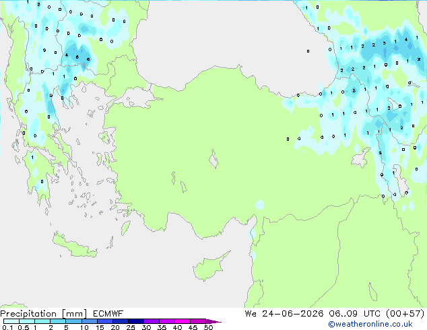Click the 5–10 mm blue legend swatch
Screen dimensions: 427x330
click(73, 321)
